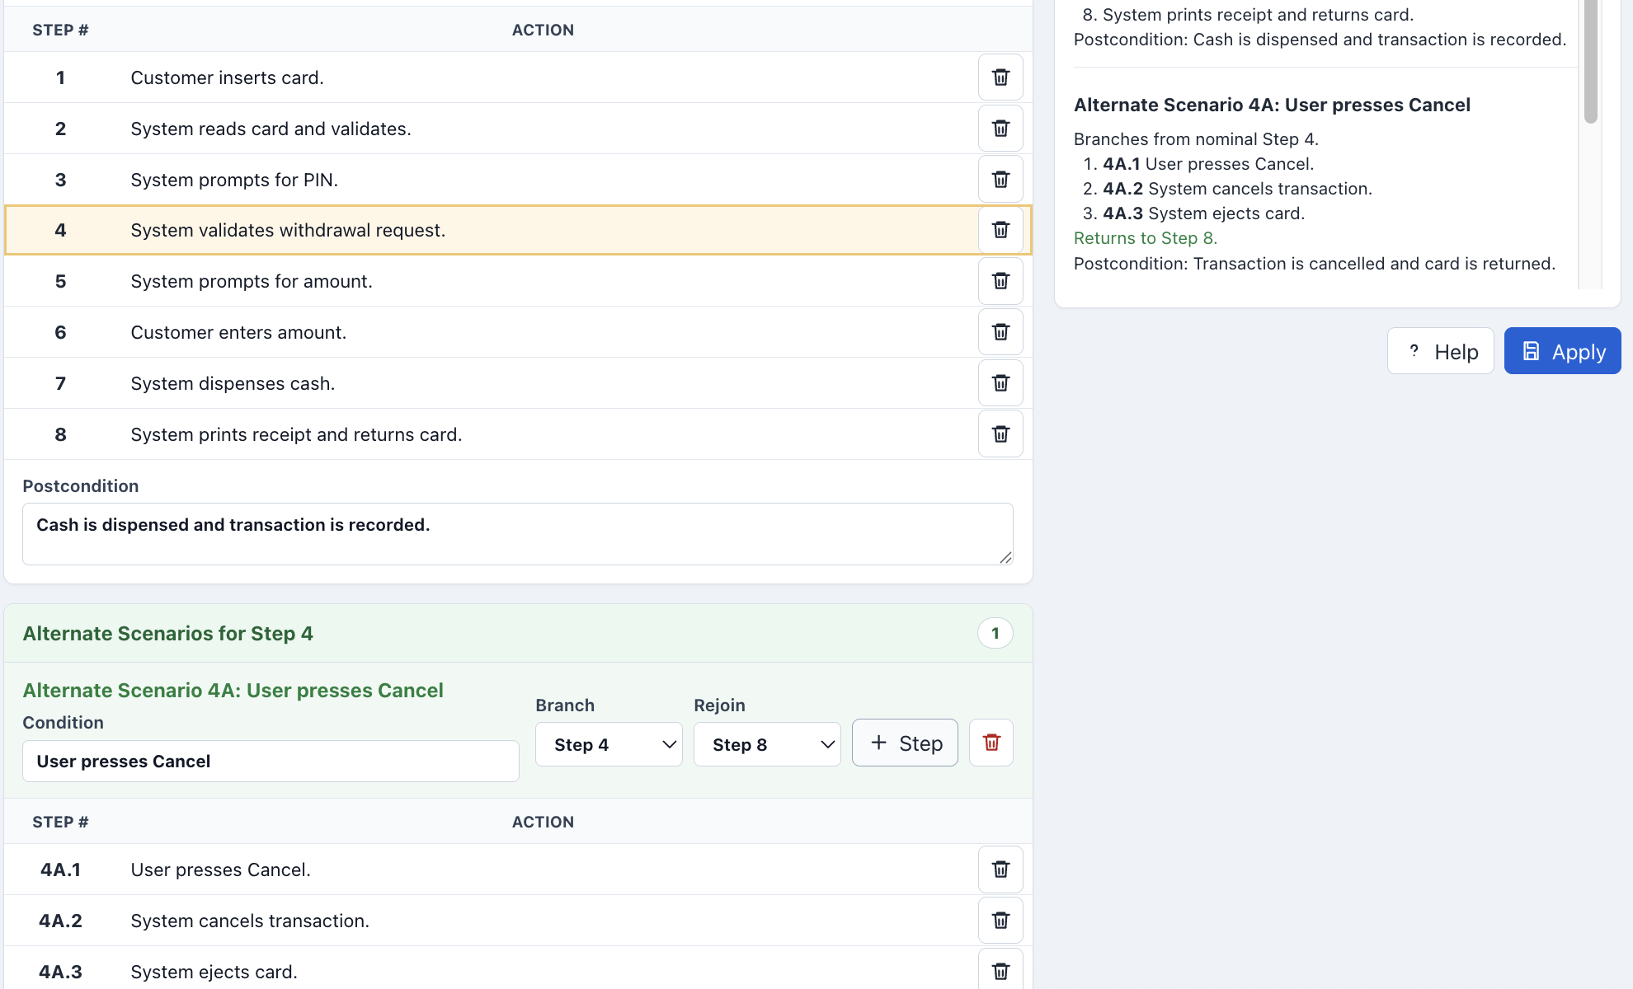This screenshot has height=989, width=1633.
Task: Select row 'System reads card and validates.'
Action: (518, 129)
